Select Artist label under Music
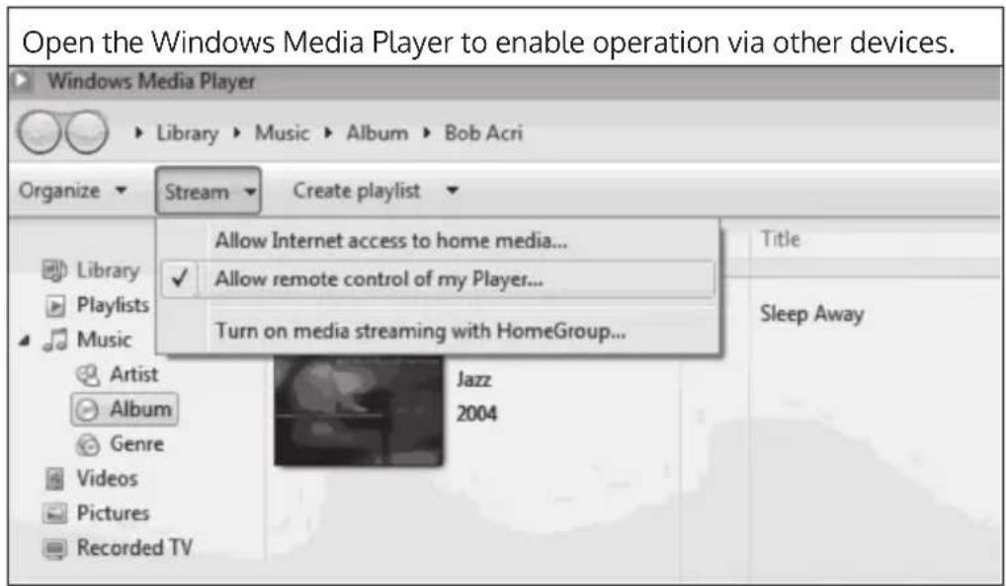The height and width of the screenshot is (586, 1006). [x=133, y=375]
